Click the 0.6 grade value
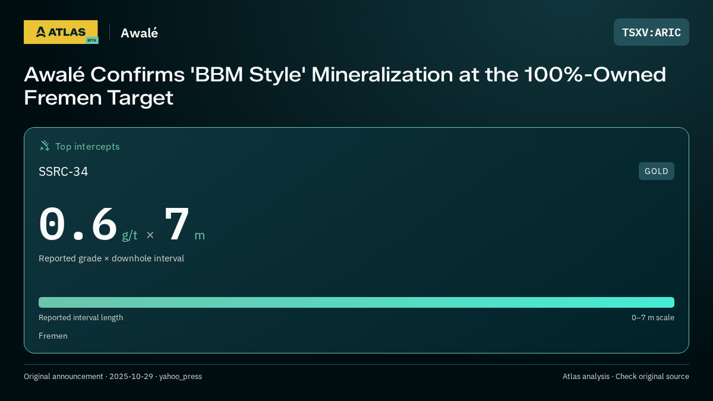Image resolution: width=713 pixels, height=401 pixels. pyautogui.click(x=78, y=224)
